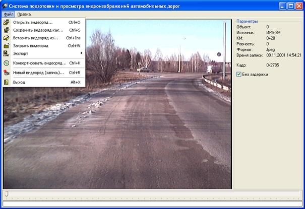This screenshot has width=305, height=209.
Task: Click the frame position slider thumb
Action: pos(6,193)
